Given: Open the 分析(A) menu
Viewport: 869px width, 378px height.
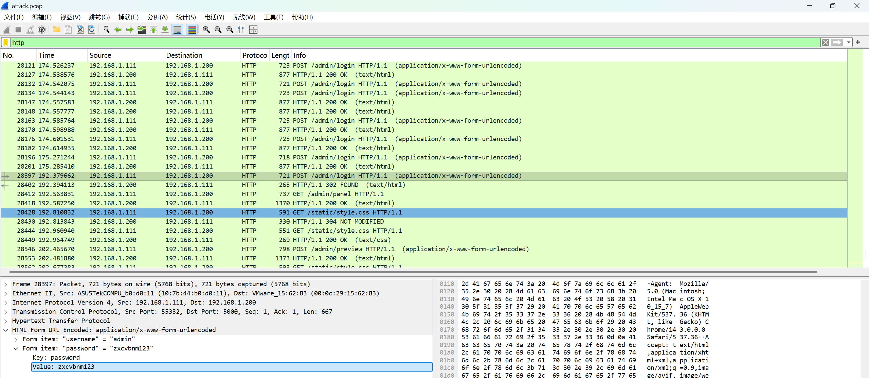Looking at the screenshot, I should click(157, 17).
